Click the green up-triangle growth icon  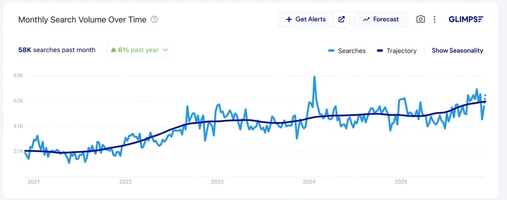tap(113, 50)
